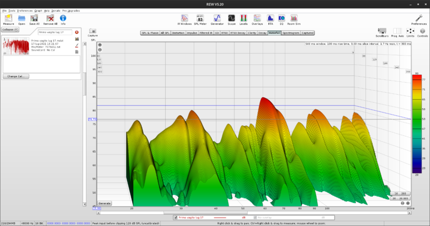Image resolution: width=430 pixels, height=226 pixels.
Task: Open the EQ window
Action: click(281, 18)
